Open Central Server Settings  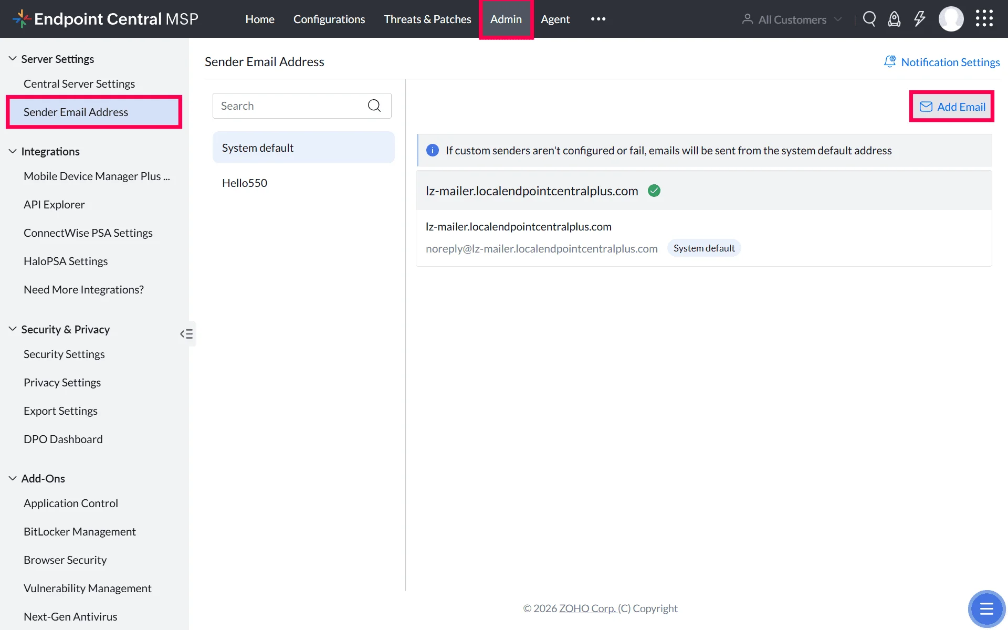pyautogui.click(x=79, y=83)
